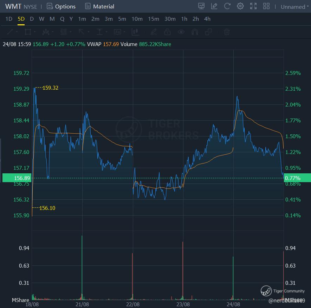
Task: Expand the line tool dropdown arrow
Action: point(17,32)
